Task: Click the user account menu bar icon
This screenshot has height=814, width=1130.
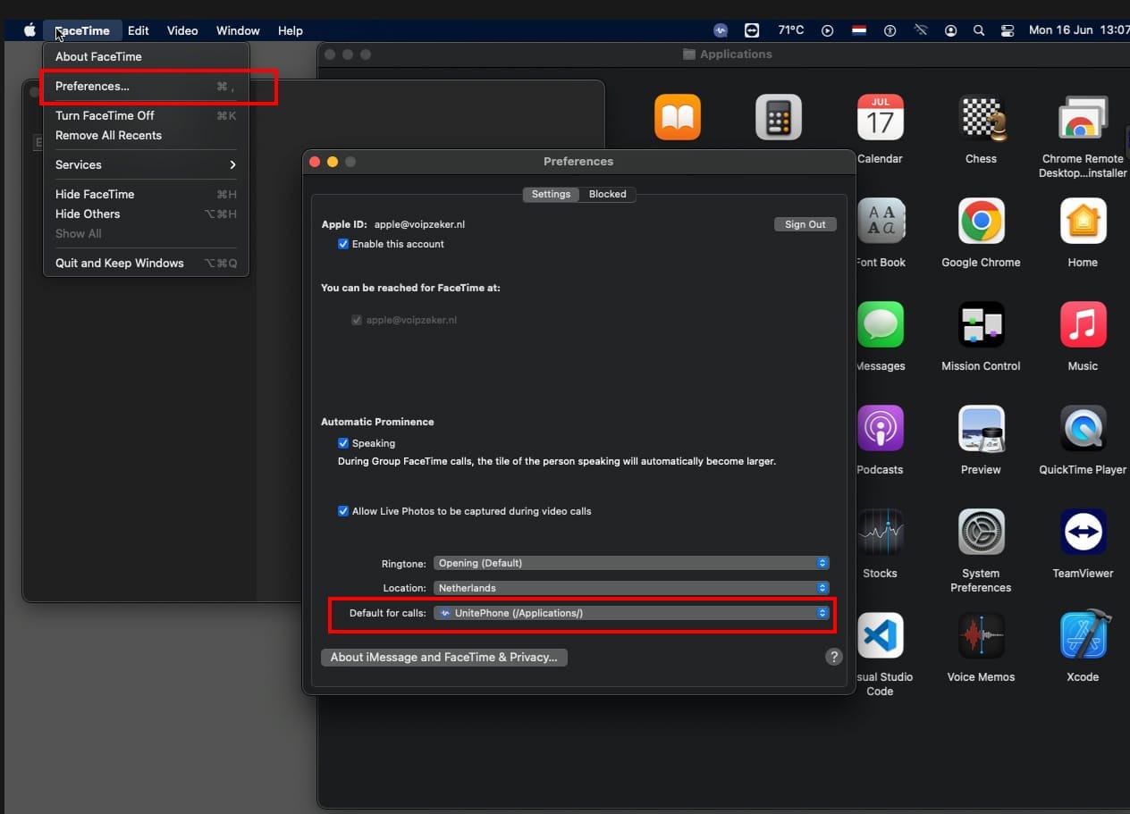Action: [950, 30]
